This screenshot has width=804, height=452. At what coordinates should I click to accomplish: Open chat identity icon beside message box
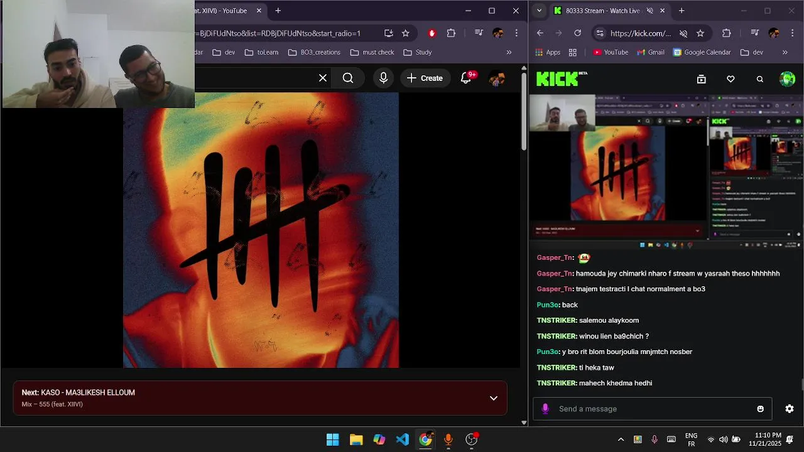[x=545, y=409]
